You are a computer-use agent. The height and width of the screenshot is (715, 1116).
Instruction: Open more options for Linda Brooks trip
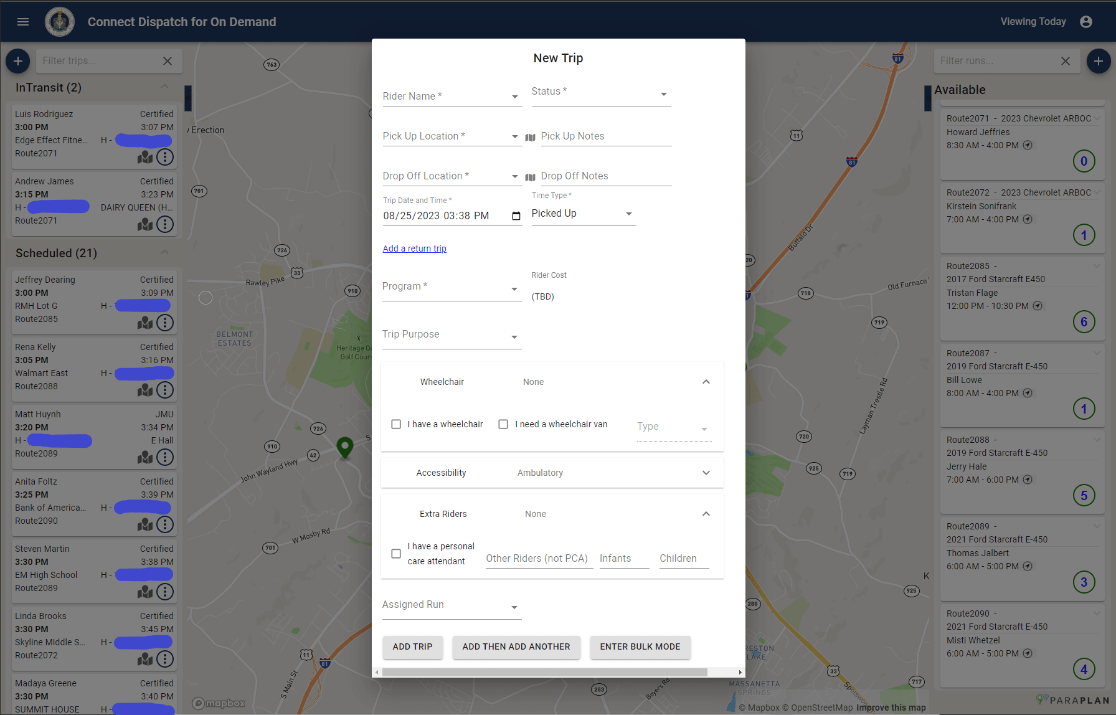165,659
